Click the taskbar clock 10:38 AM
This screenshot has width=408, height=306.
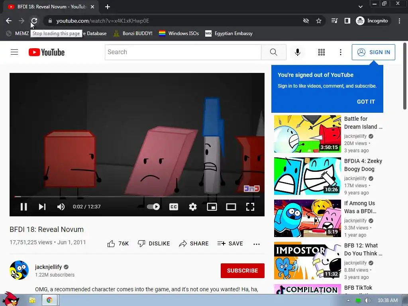[x=387, y=300]
